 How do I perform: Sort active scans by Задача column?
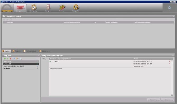click(34, 22)
